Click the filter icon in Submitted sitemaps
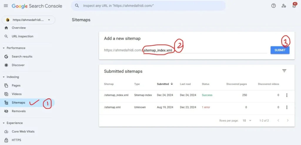The height and width of the screenshot is (145, 301). click(x=284, y=71)
